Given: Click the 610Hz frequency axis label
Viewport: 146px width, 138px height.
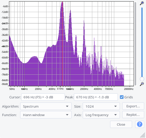Looking at the screenshot, I should click(60, 89).
